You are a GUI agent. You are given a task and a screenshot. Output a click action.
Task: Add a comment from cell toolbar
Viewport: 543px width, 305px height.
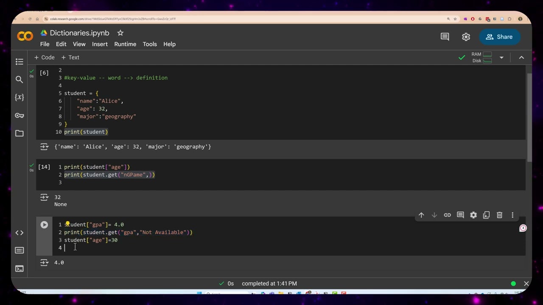pyautogui.click(x=460, y=215)
